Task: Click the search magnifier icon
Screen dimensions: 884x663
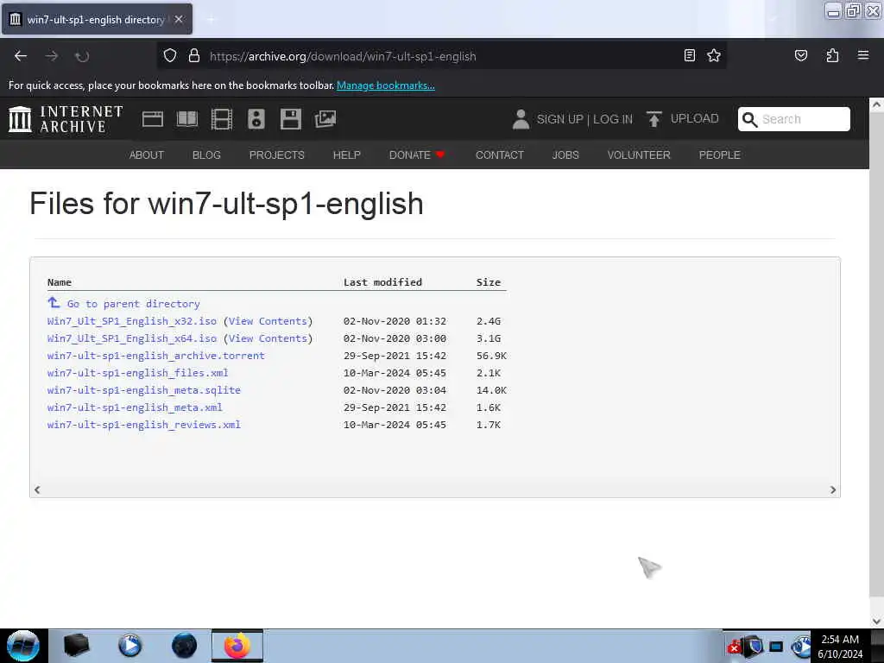Action: 750,119
